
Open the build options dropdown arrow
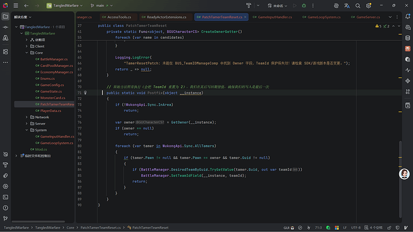tap(258, 5)
